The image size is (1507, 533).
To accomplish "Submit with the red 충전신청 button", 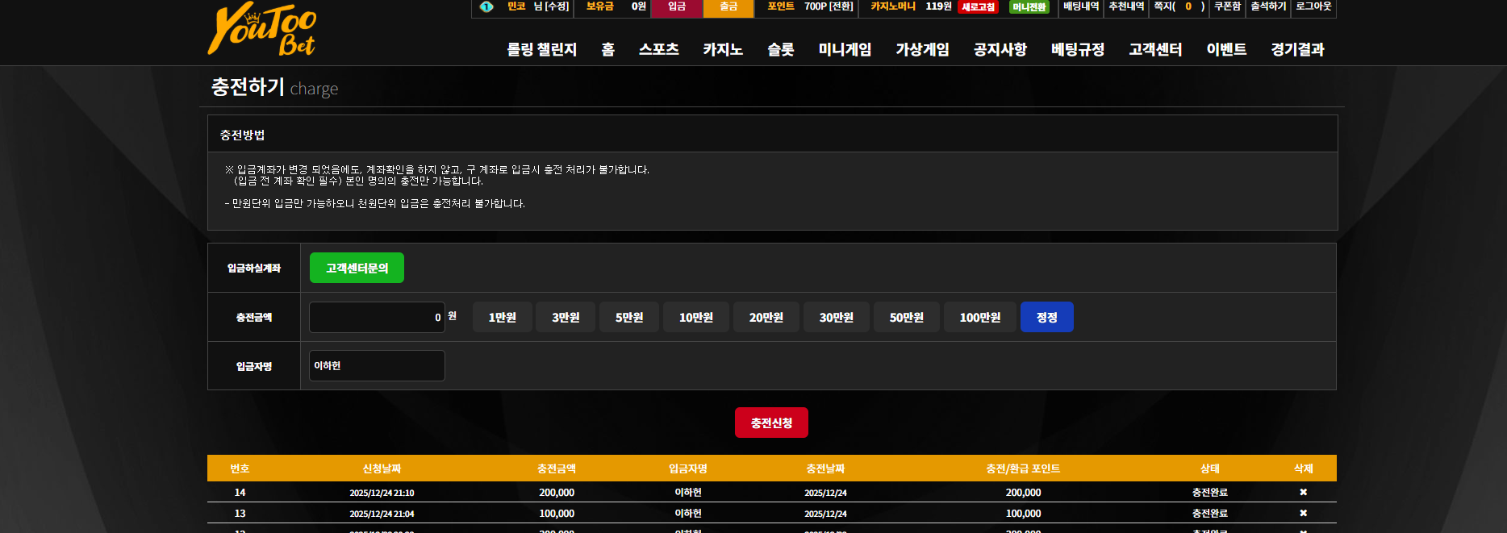I will [771, 423].
